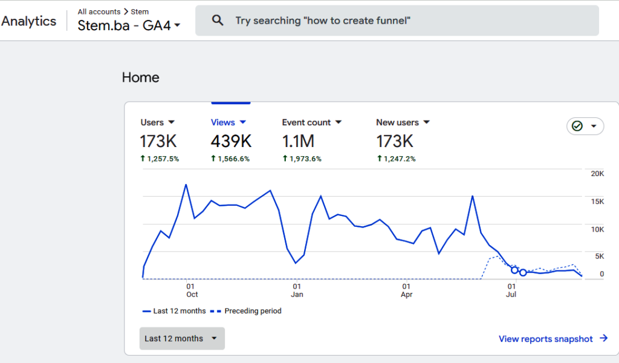Click the dashed Preceding period legend icon
The width and height of the screenshot is (619, 363).
coord(216,311)
